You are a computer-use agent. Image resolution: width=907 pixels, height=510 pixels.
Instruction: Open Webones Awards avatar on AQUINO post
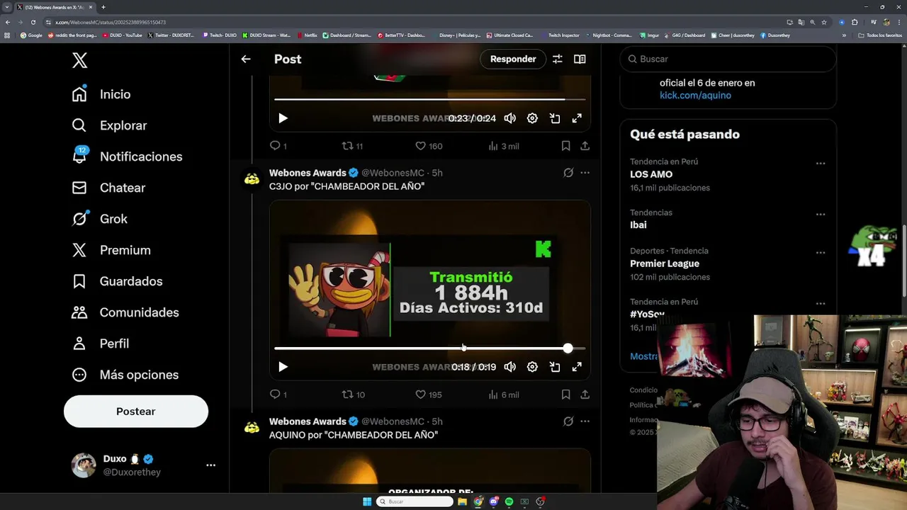coord(252,428)
